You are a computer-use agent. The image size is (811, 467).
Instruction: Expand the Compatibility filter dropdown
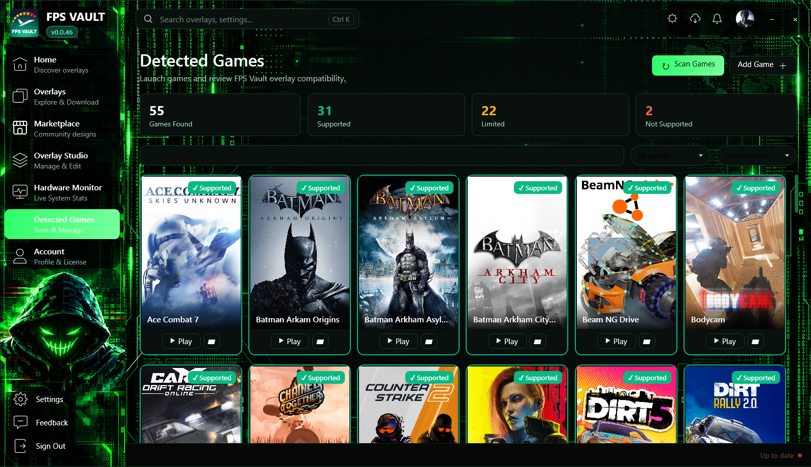point(757,155)
